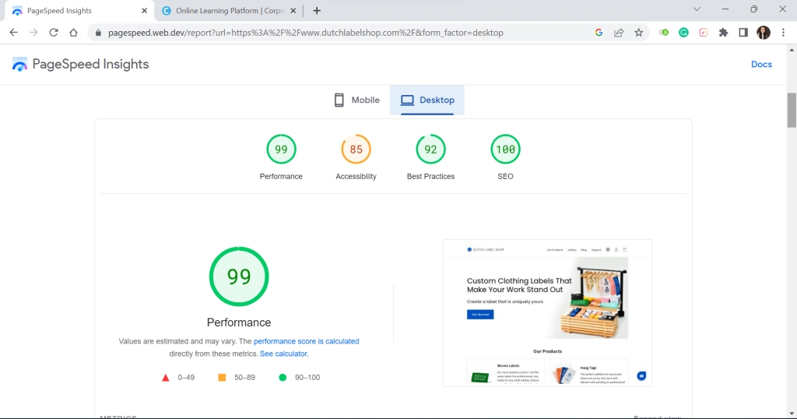797x419 pixels.
Task: Click the Dutch Label Shop page screenshot
Action: (x=547, y=313)
